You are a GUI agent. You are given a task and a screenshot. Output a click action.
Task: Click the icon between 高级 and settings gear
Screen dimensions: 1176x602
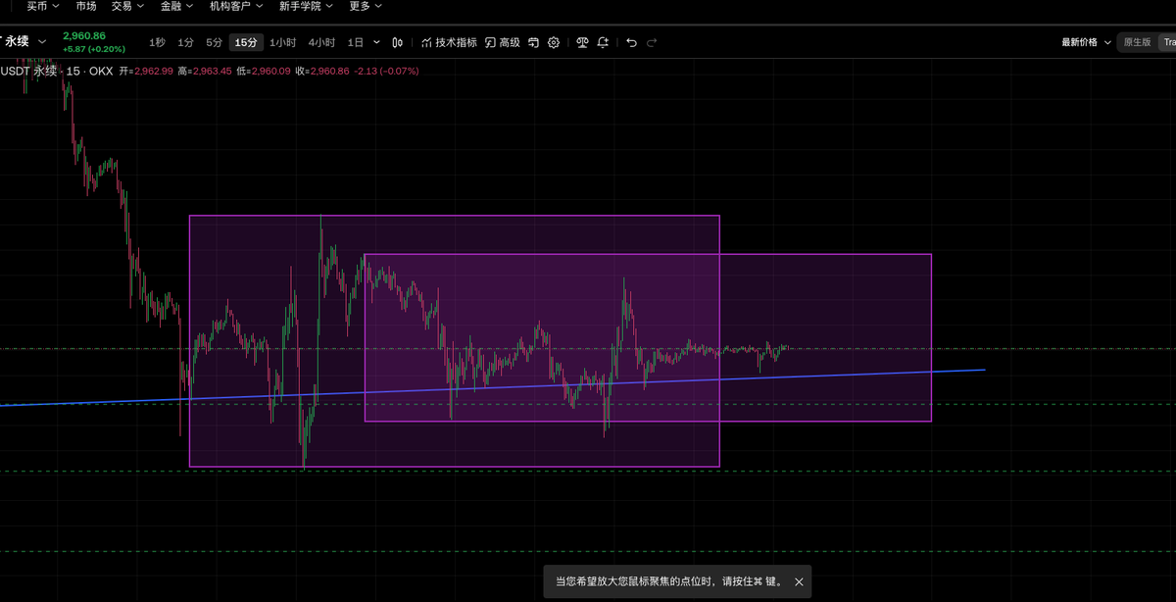point(534,42)
